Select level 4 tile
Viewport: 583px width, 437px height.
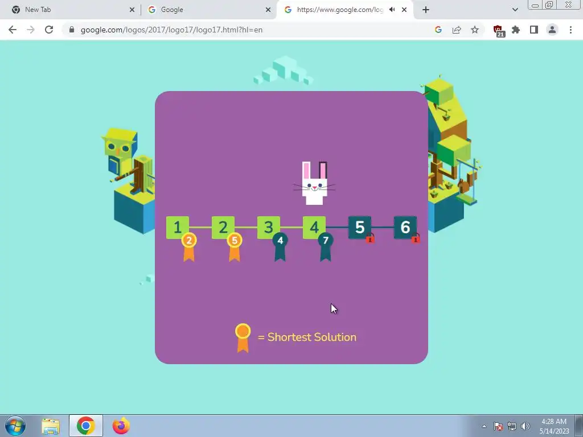(314, 227)
